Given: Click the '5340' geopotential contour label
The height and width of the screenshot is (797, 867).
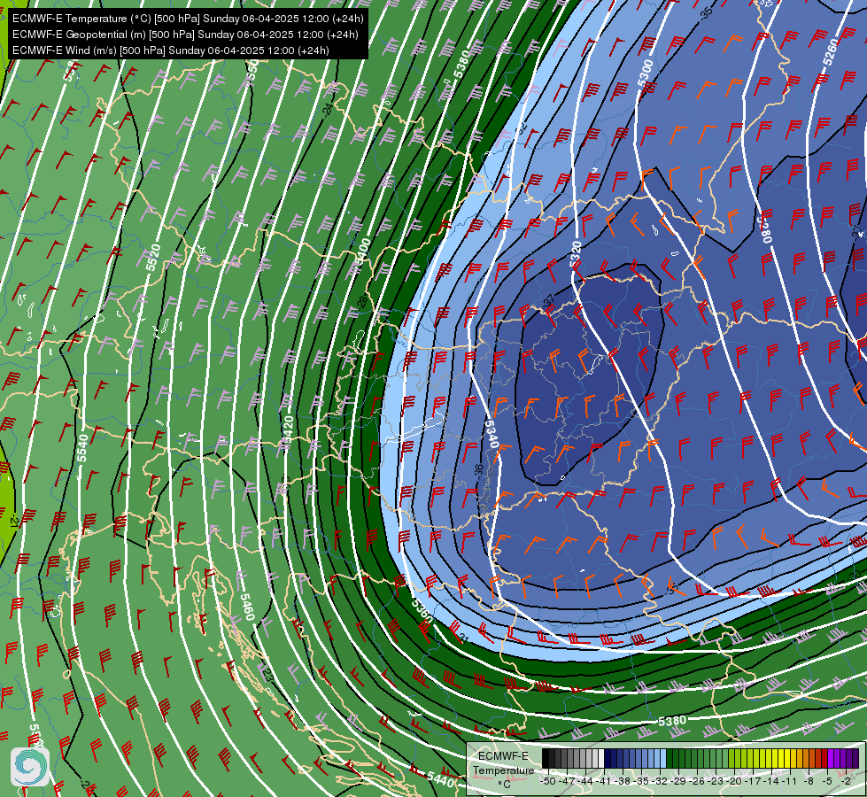Looking at the screenshot, I should [x=492, y=434].
